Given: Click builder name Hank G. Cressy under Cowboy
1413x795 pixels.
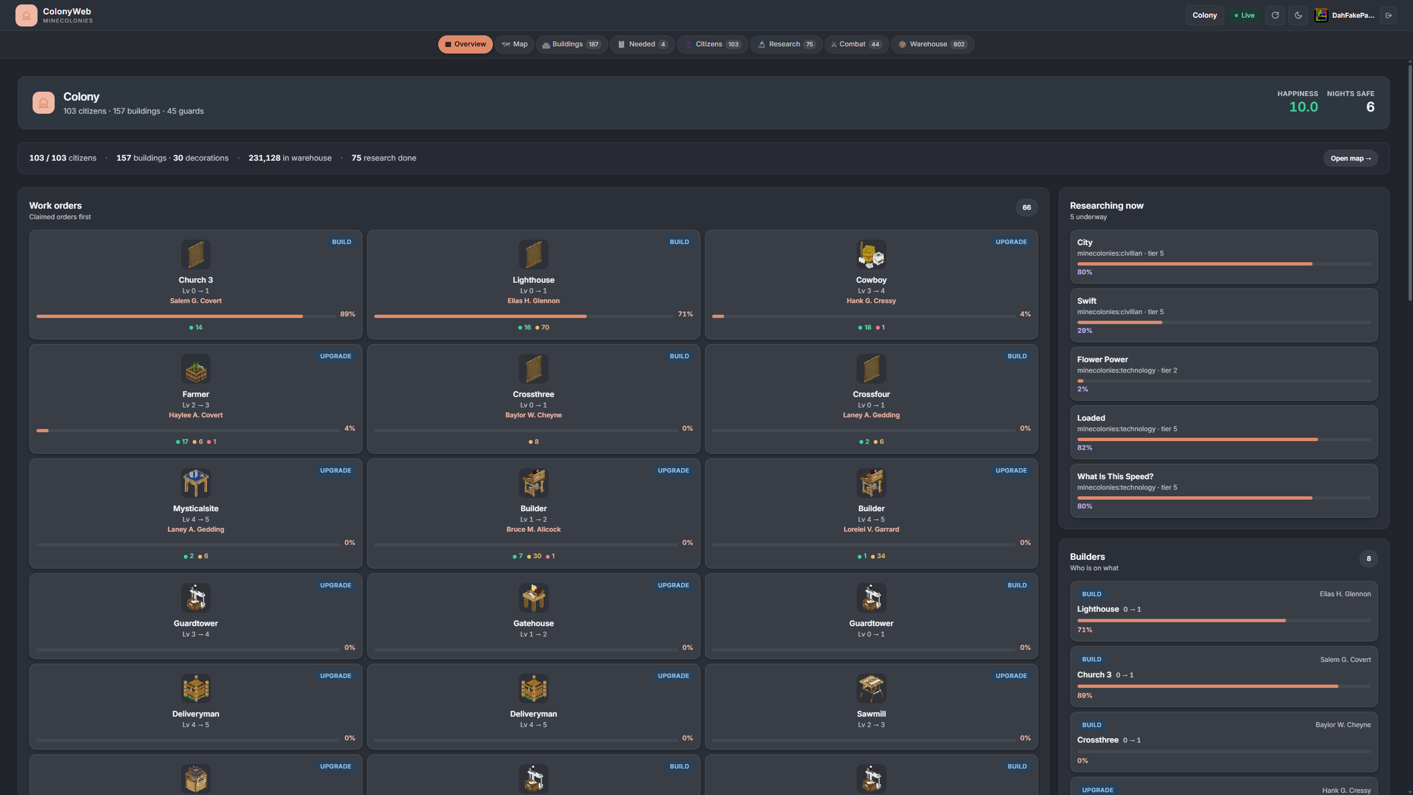Looking at the screenshot, I should pyautogui.click(x=872, y=301).
